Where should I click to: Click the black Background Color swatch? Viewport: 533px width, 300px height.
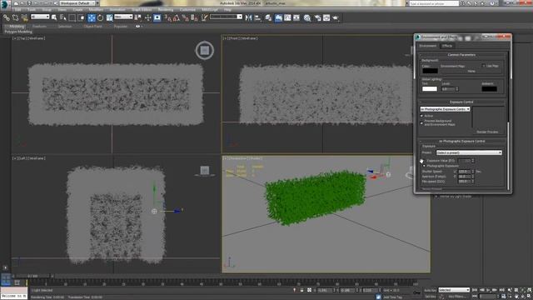(x=430, y=71)
